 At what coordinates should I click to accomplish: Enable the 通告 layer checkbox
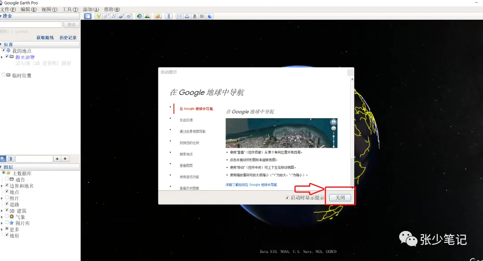click(x=7, y=179)
